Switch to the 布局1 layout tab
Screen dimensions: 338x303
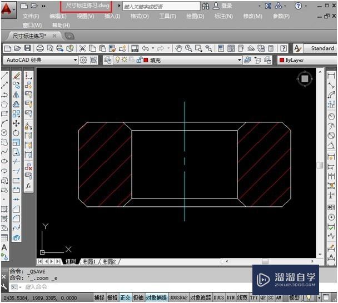(x=89, y=262)
